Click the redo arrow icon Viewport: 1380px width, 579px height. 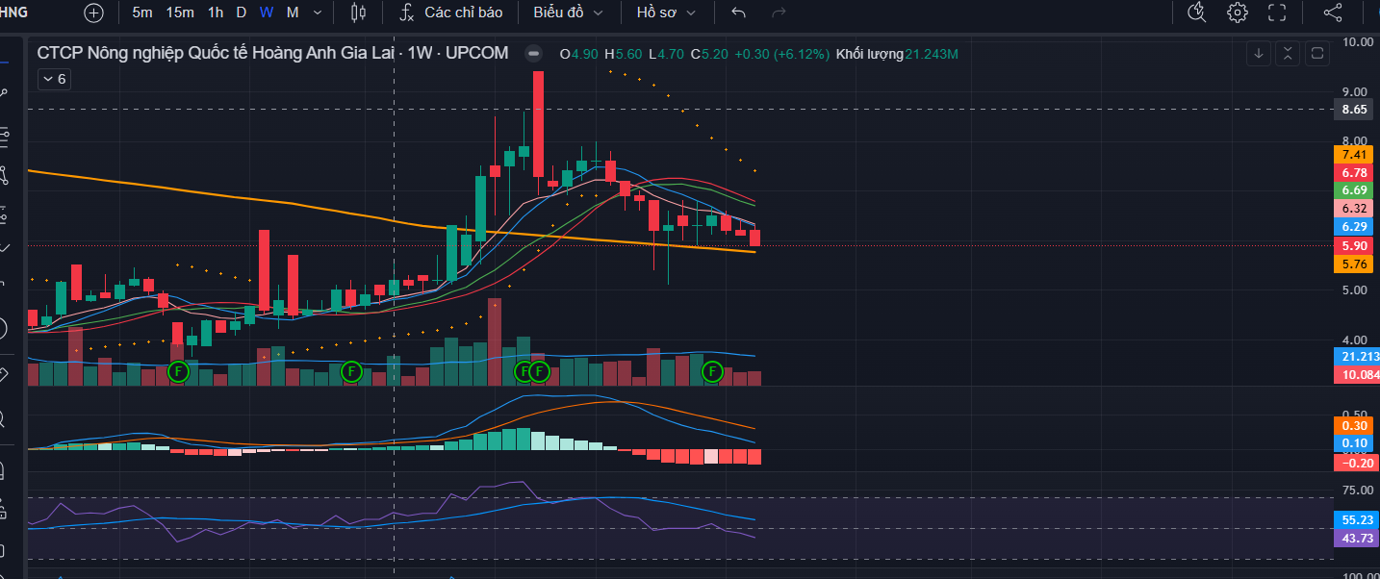(x=779, y=13)
